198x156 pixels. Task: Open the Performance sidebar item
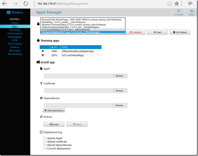tap(15, 34)
